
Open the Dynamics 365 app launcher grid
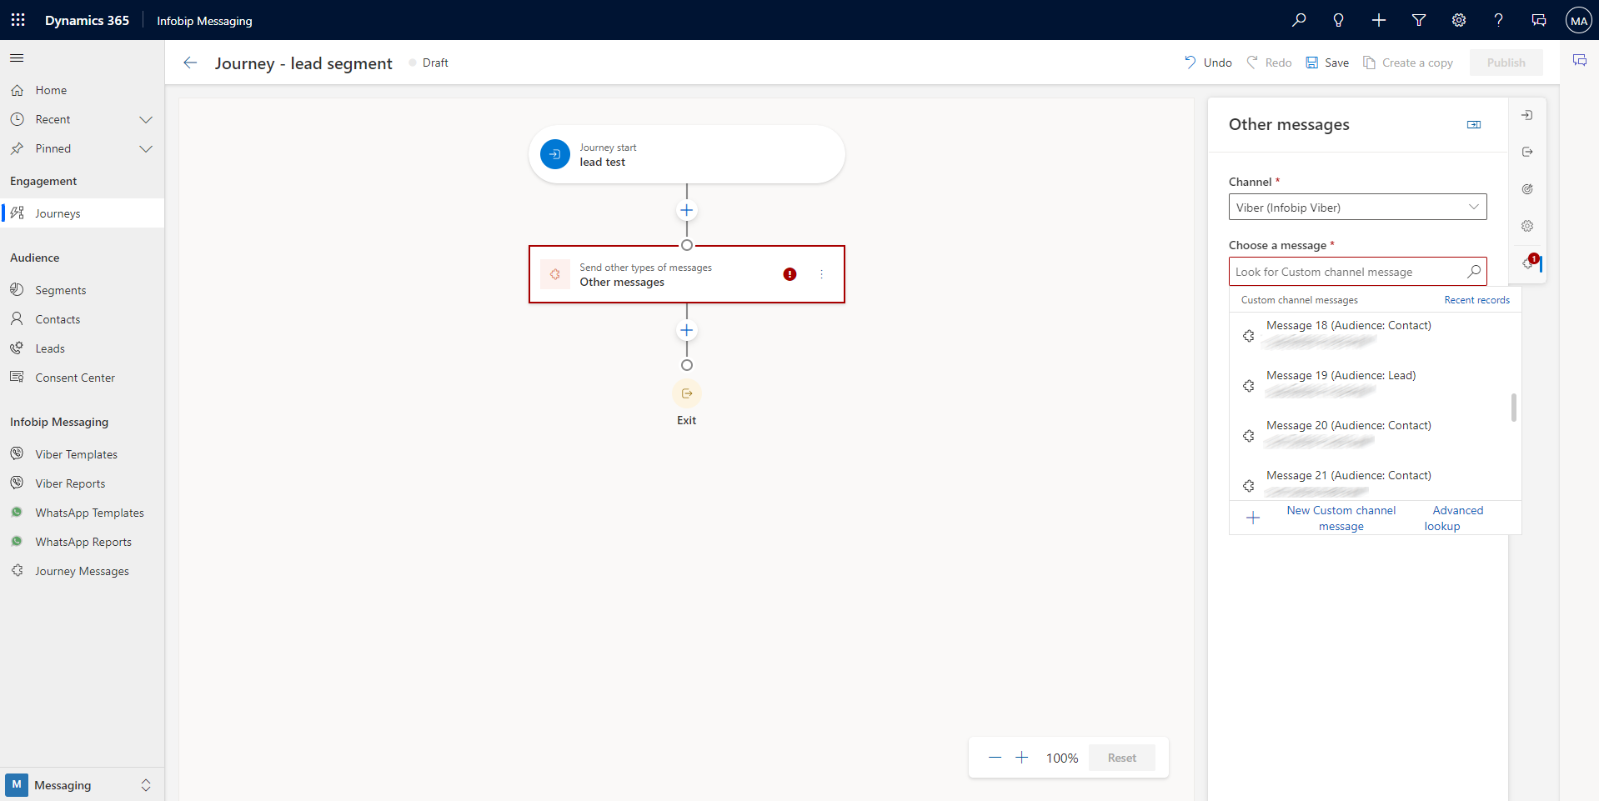point(18,20)
